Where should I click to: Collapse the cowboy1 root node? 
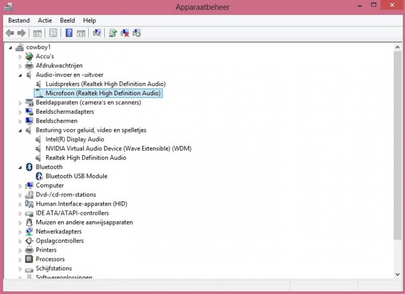(x=10, y=47)
